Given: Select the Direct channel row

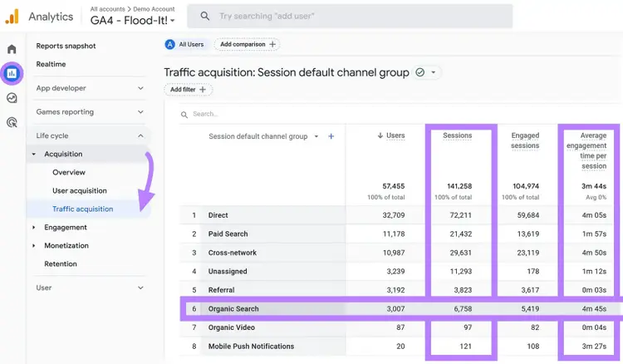Looking at the screenshot, I should [400, 215].
